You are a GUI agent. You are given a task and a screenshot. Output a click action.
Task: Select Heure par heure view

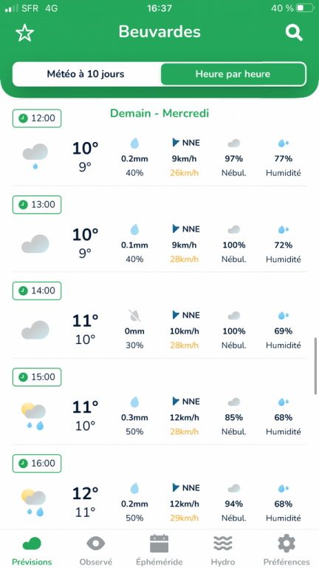tap(233, 74)
